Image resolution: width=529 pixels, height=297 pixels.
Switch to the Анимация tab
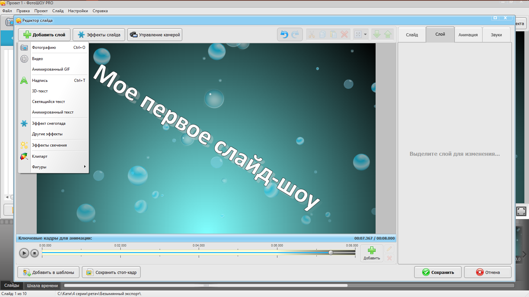(x=468, y=35)
